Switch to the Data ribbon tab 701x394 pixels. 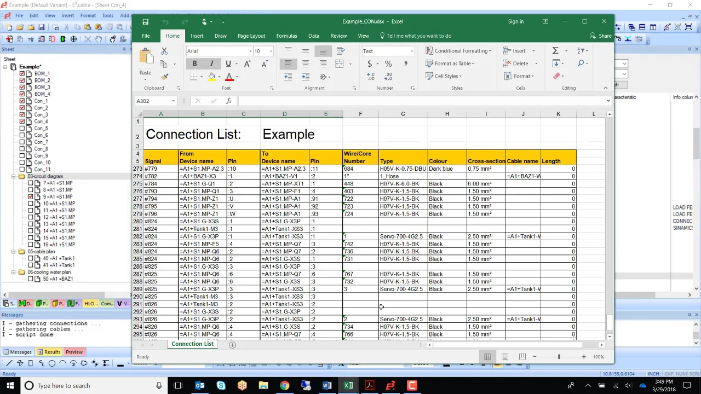[x=313, y=36]
